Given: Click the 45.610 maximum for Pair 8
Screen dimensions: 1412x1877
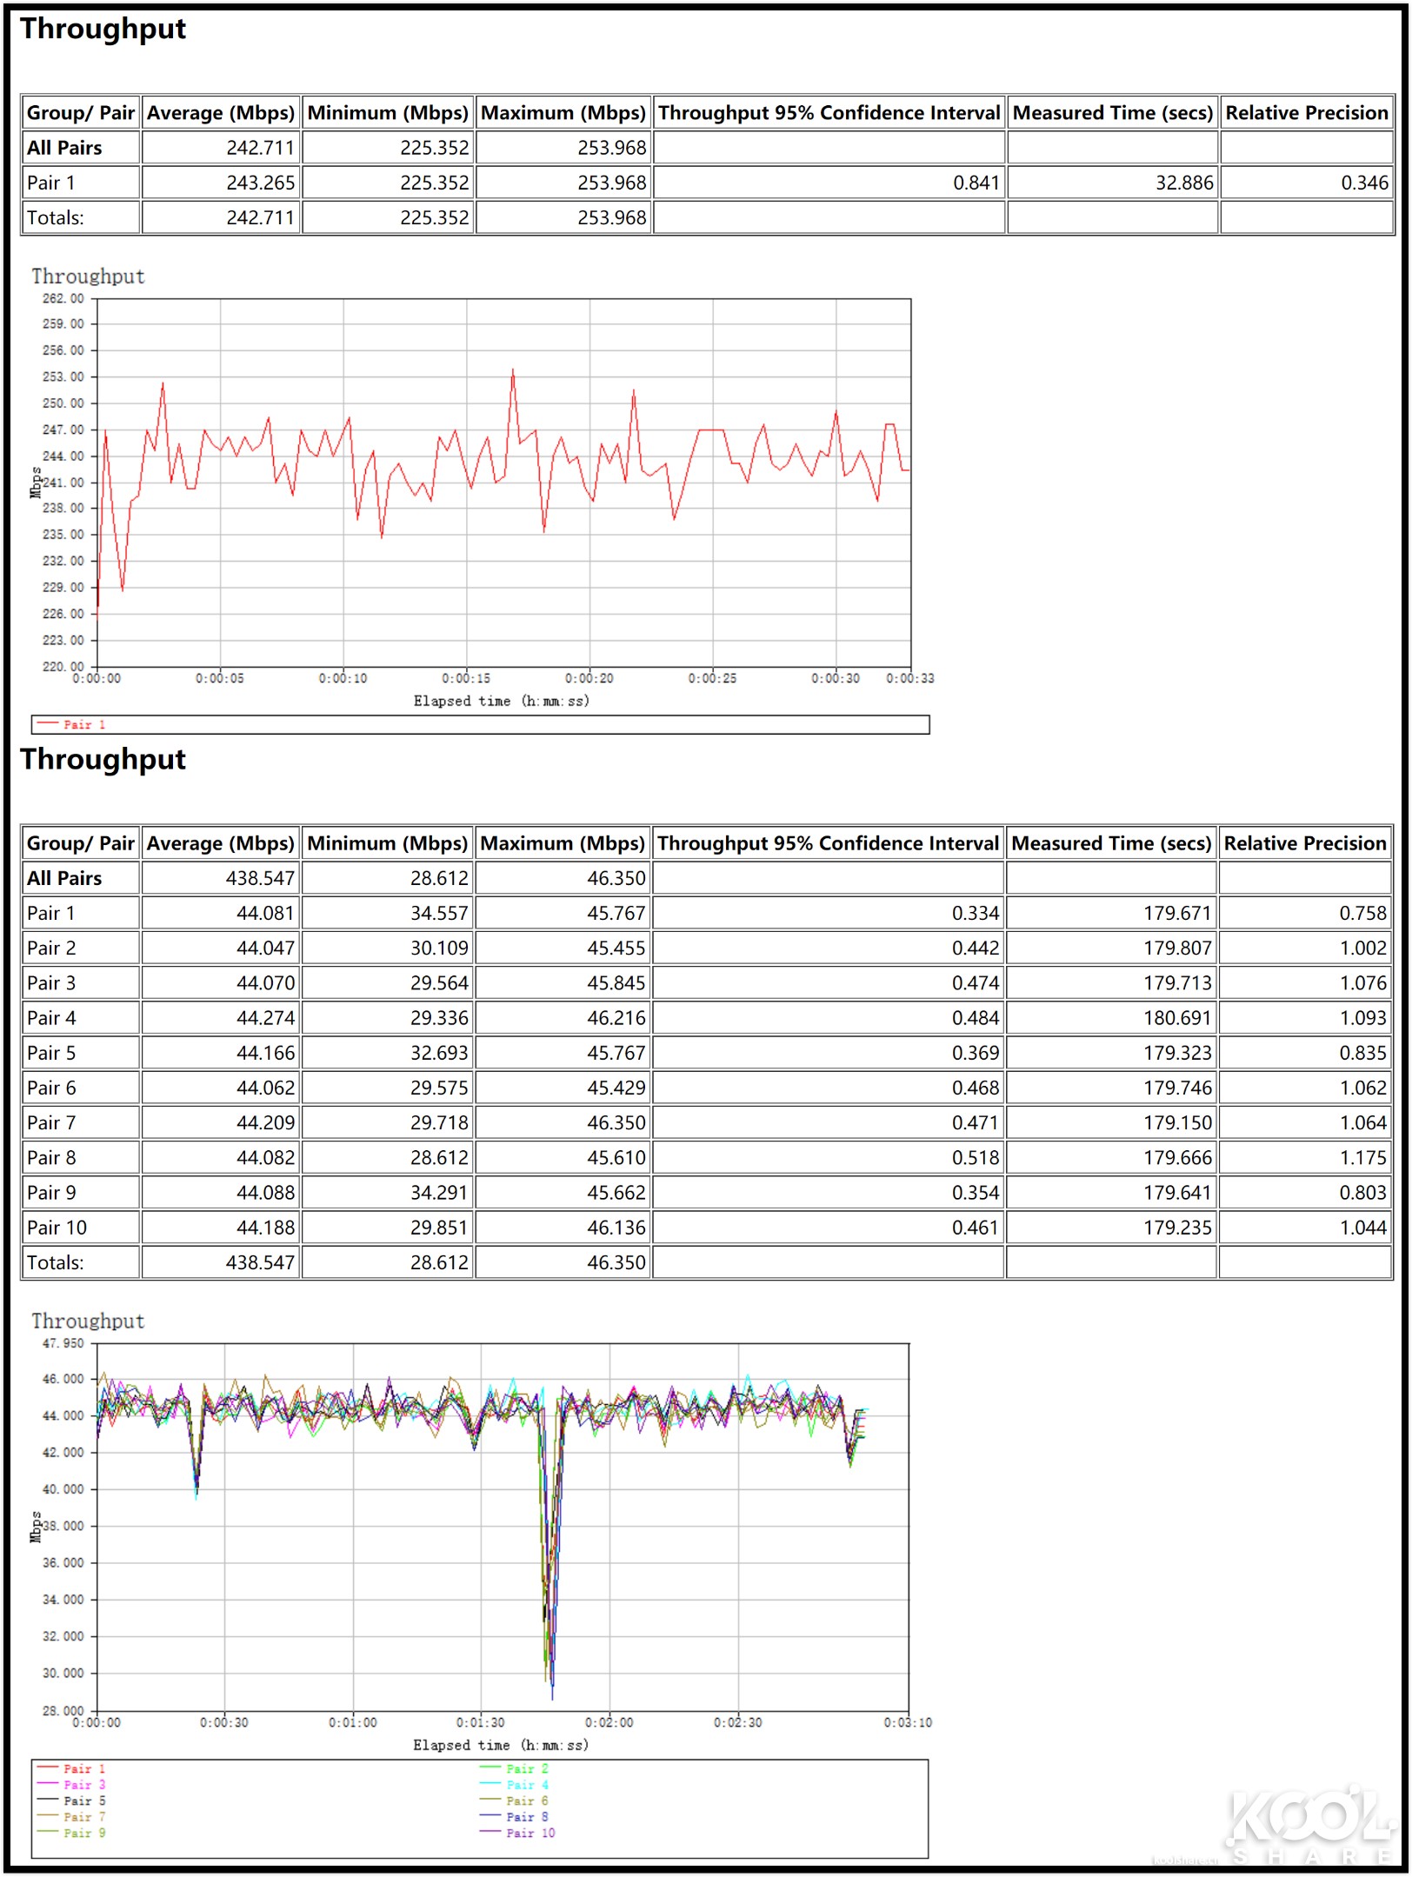Looking at the screenshot, I should [616, 1158].
